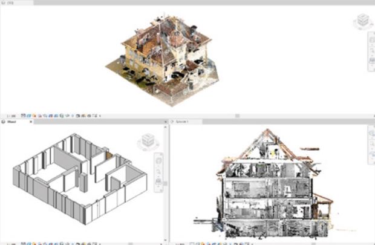This screenshot has width=375, height=245.
Task: Open Temporary Hide/Isolate in top view bar
Action: point(68,116)
